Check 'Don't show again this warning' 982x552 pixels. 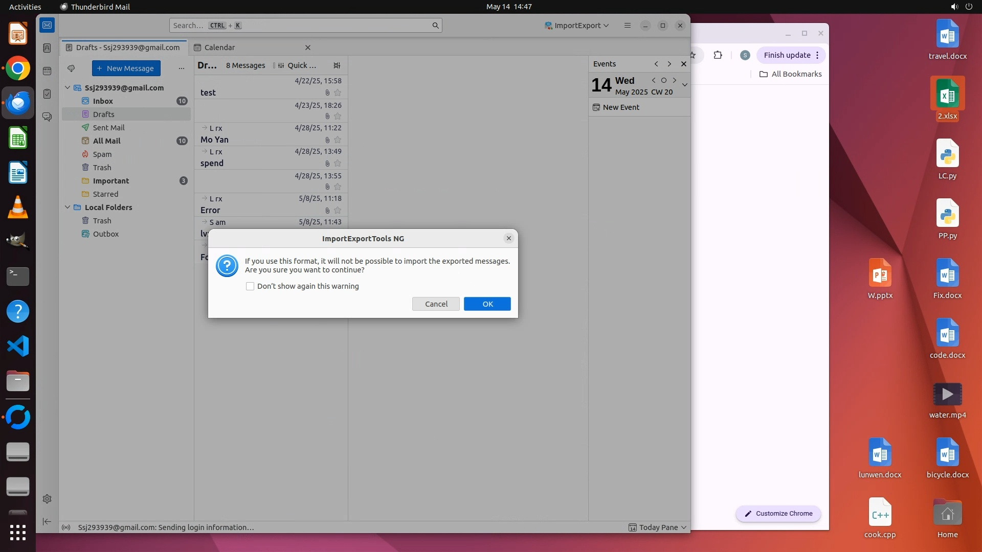pyautogui.click(x=250, y=286)
